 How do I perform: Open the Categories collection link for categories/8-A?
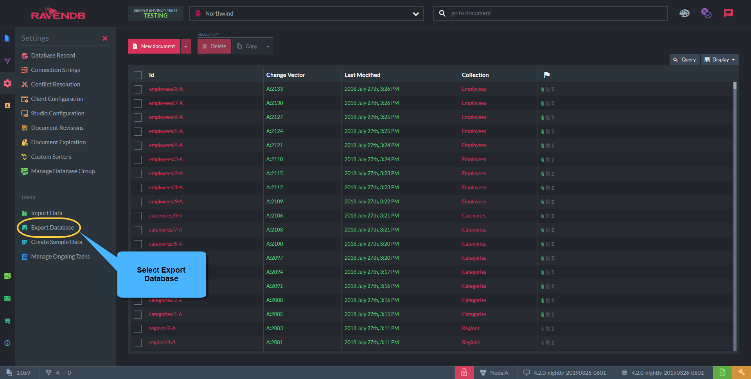pyautogui.click(x=474, y=216)
